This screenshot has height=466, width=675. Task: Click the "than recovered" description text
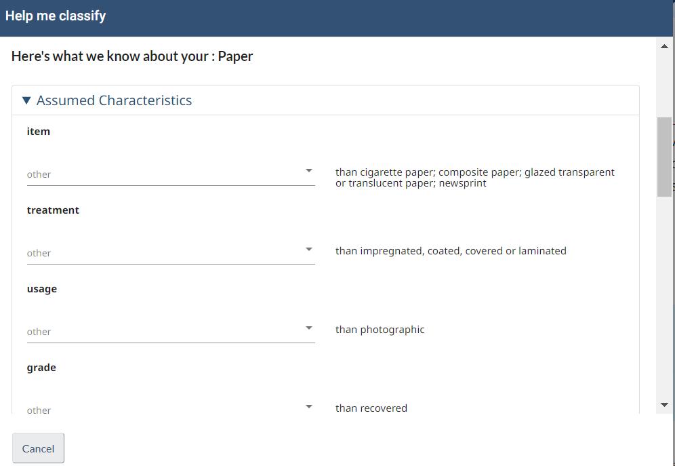pos(371,408)
